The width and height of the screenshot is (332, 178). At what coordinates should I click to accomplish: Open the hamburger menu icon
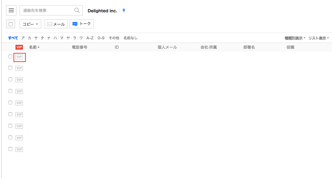tap(11, 10)
